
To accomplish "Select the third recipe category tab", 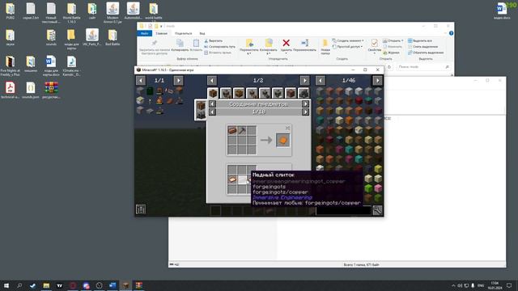I will [x=239, y=94].
